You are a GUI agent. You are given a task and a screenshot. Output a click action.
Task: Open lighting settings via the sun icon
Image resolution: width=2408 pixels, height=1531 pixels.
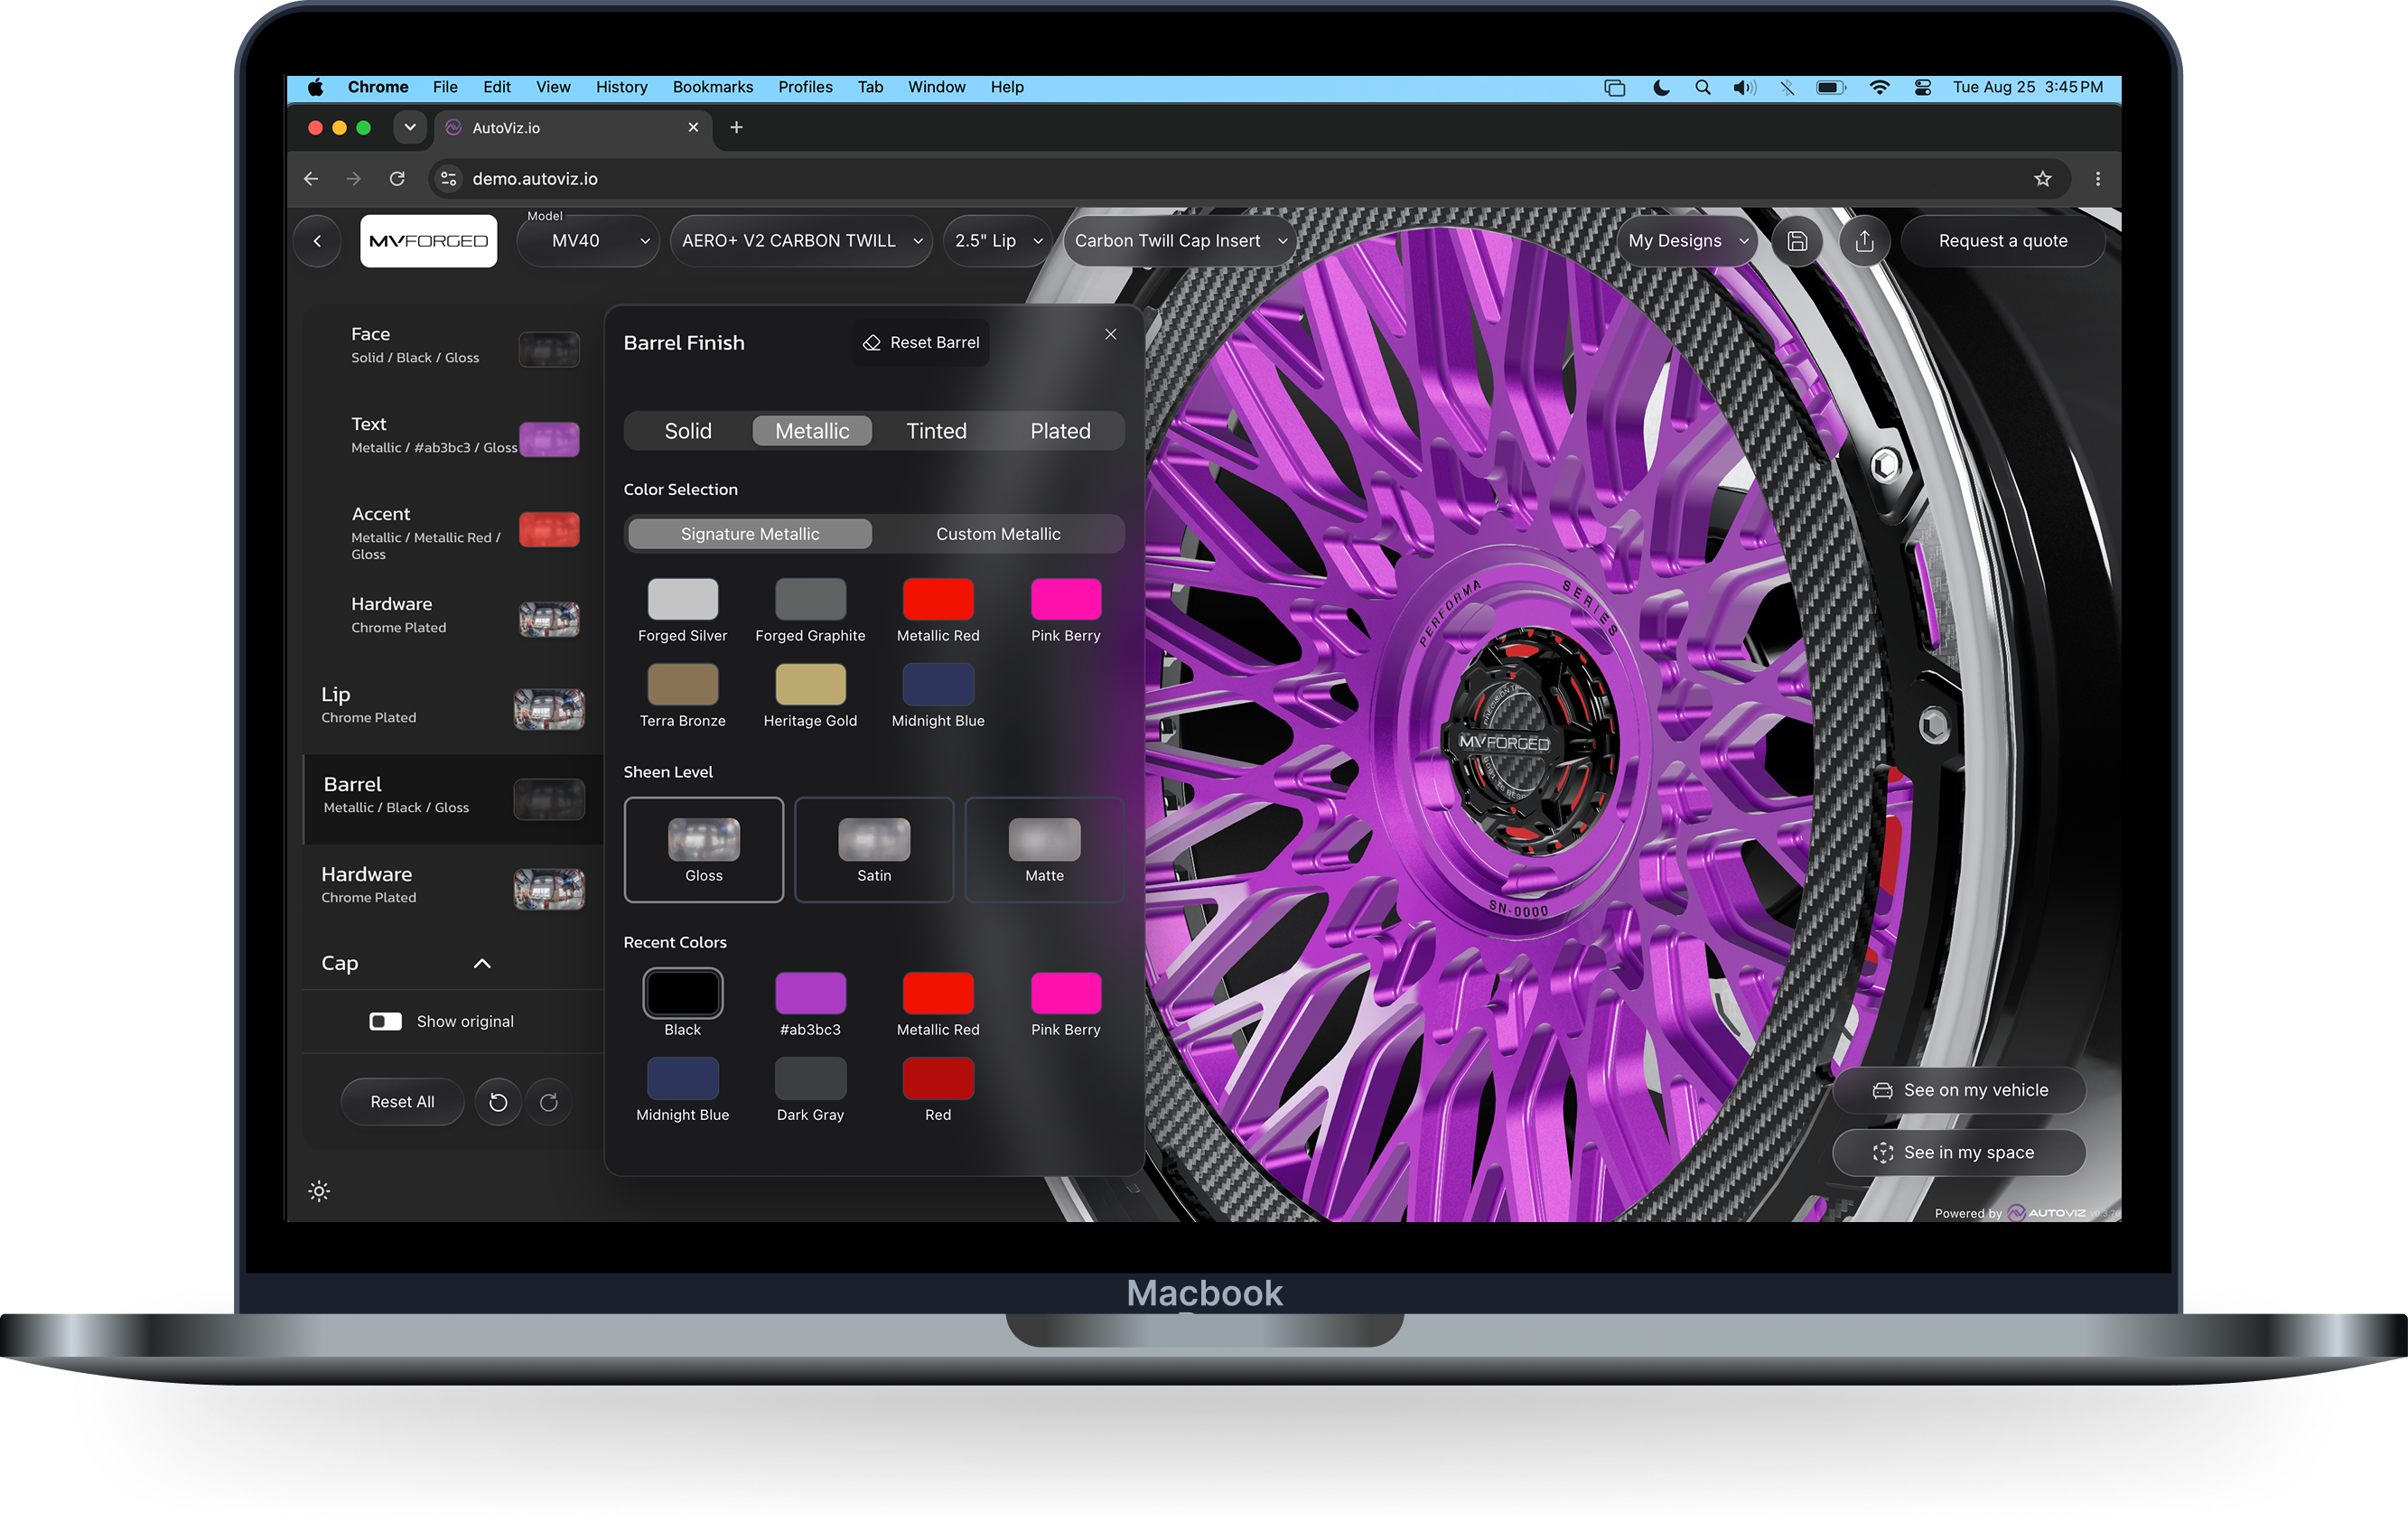pos(319,1191)
